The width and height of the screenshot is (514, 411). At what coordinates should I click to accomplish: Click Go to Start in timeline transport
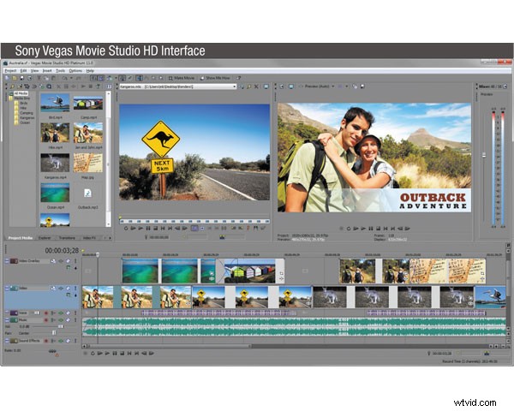click(x=129, y=354)
